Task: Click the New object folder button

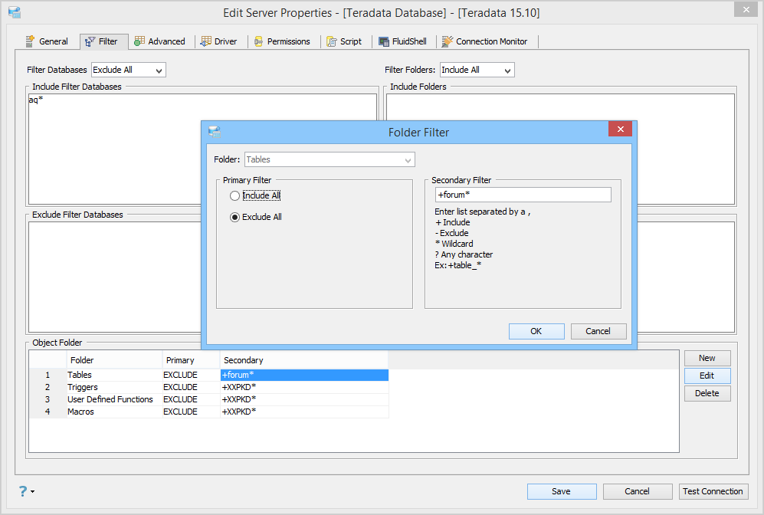Action: tap(707, 358)
